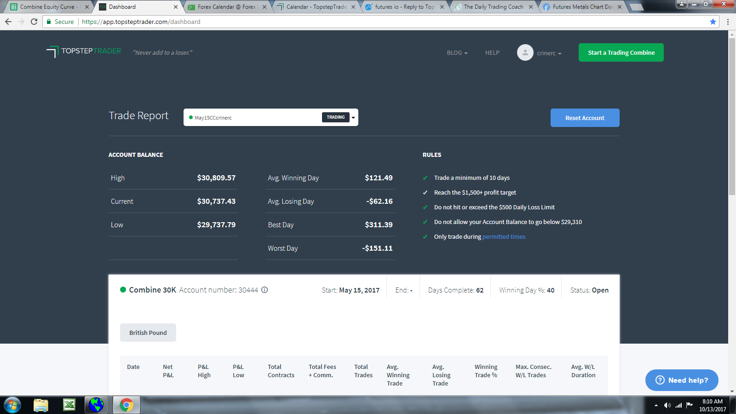Open the BLOG dropdown menu

click(x=457, y=53)
